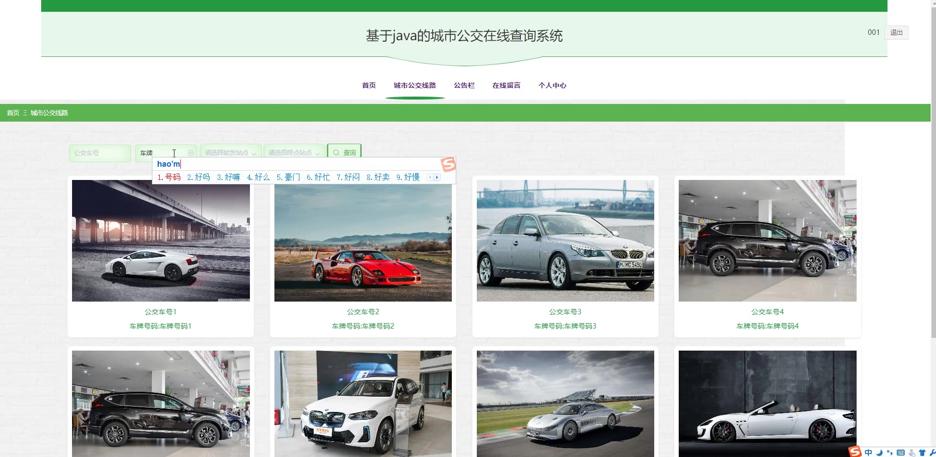Toggle Chinese punctuation mode icon
The image size is (936, 457).
point(889,453)
